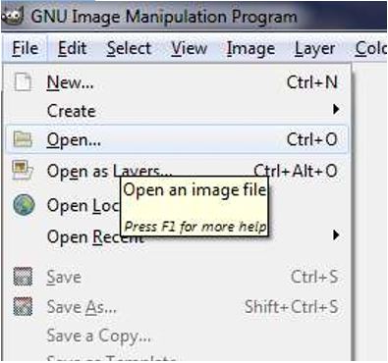Choose the Open... menu entry
Viewport: 388px width, 363px height.
[x=177, y=139]
